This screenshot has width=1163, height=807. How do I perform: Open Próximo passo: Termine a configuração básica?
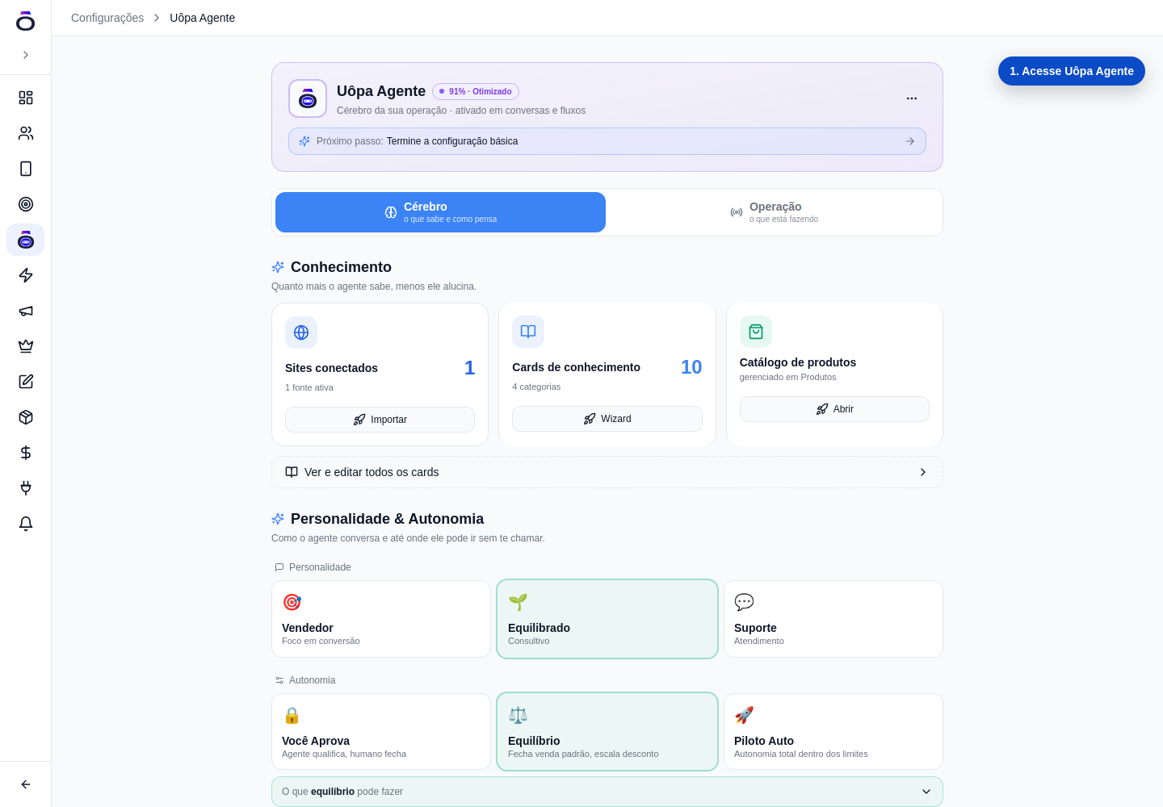click(607, 141)
